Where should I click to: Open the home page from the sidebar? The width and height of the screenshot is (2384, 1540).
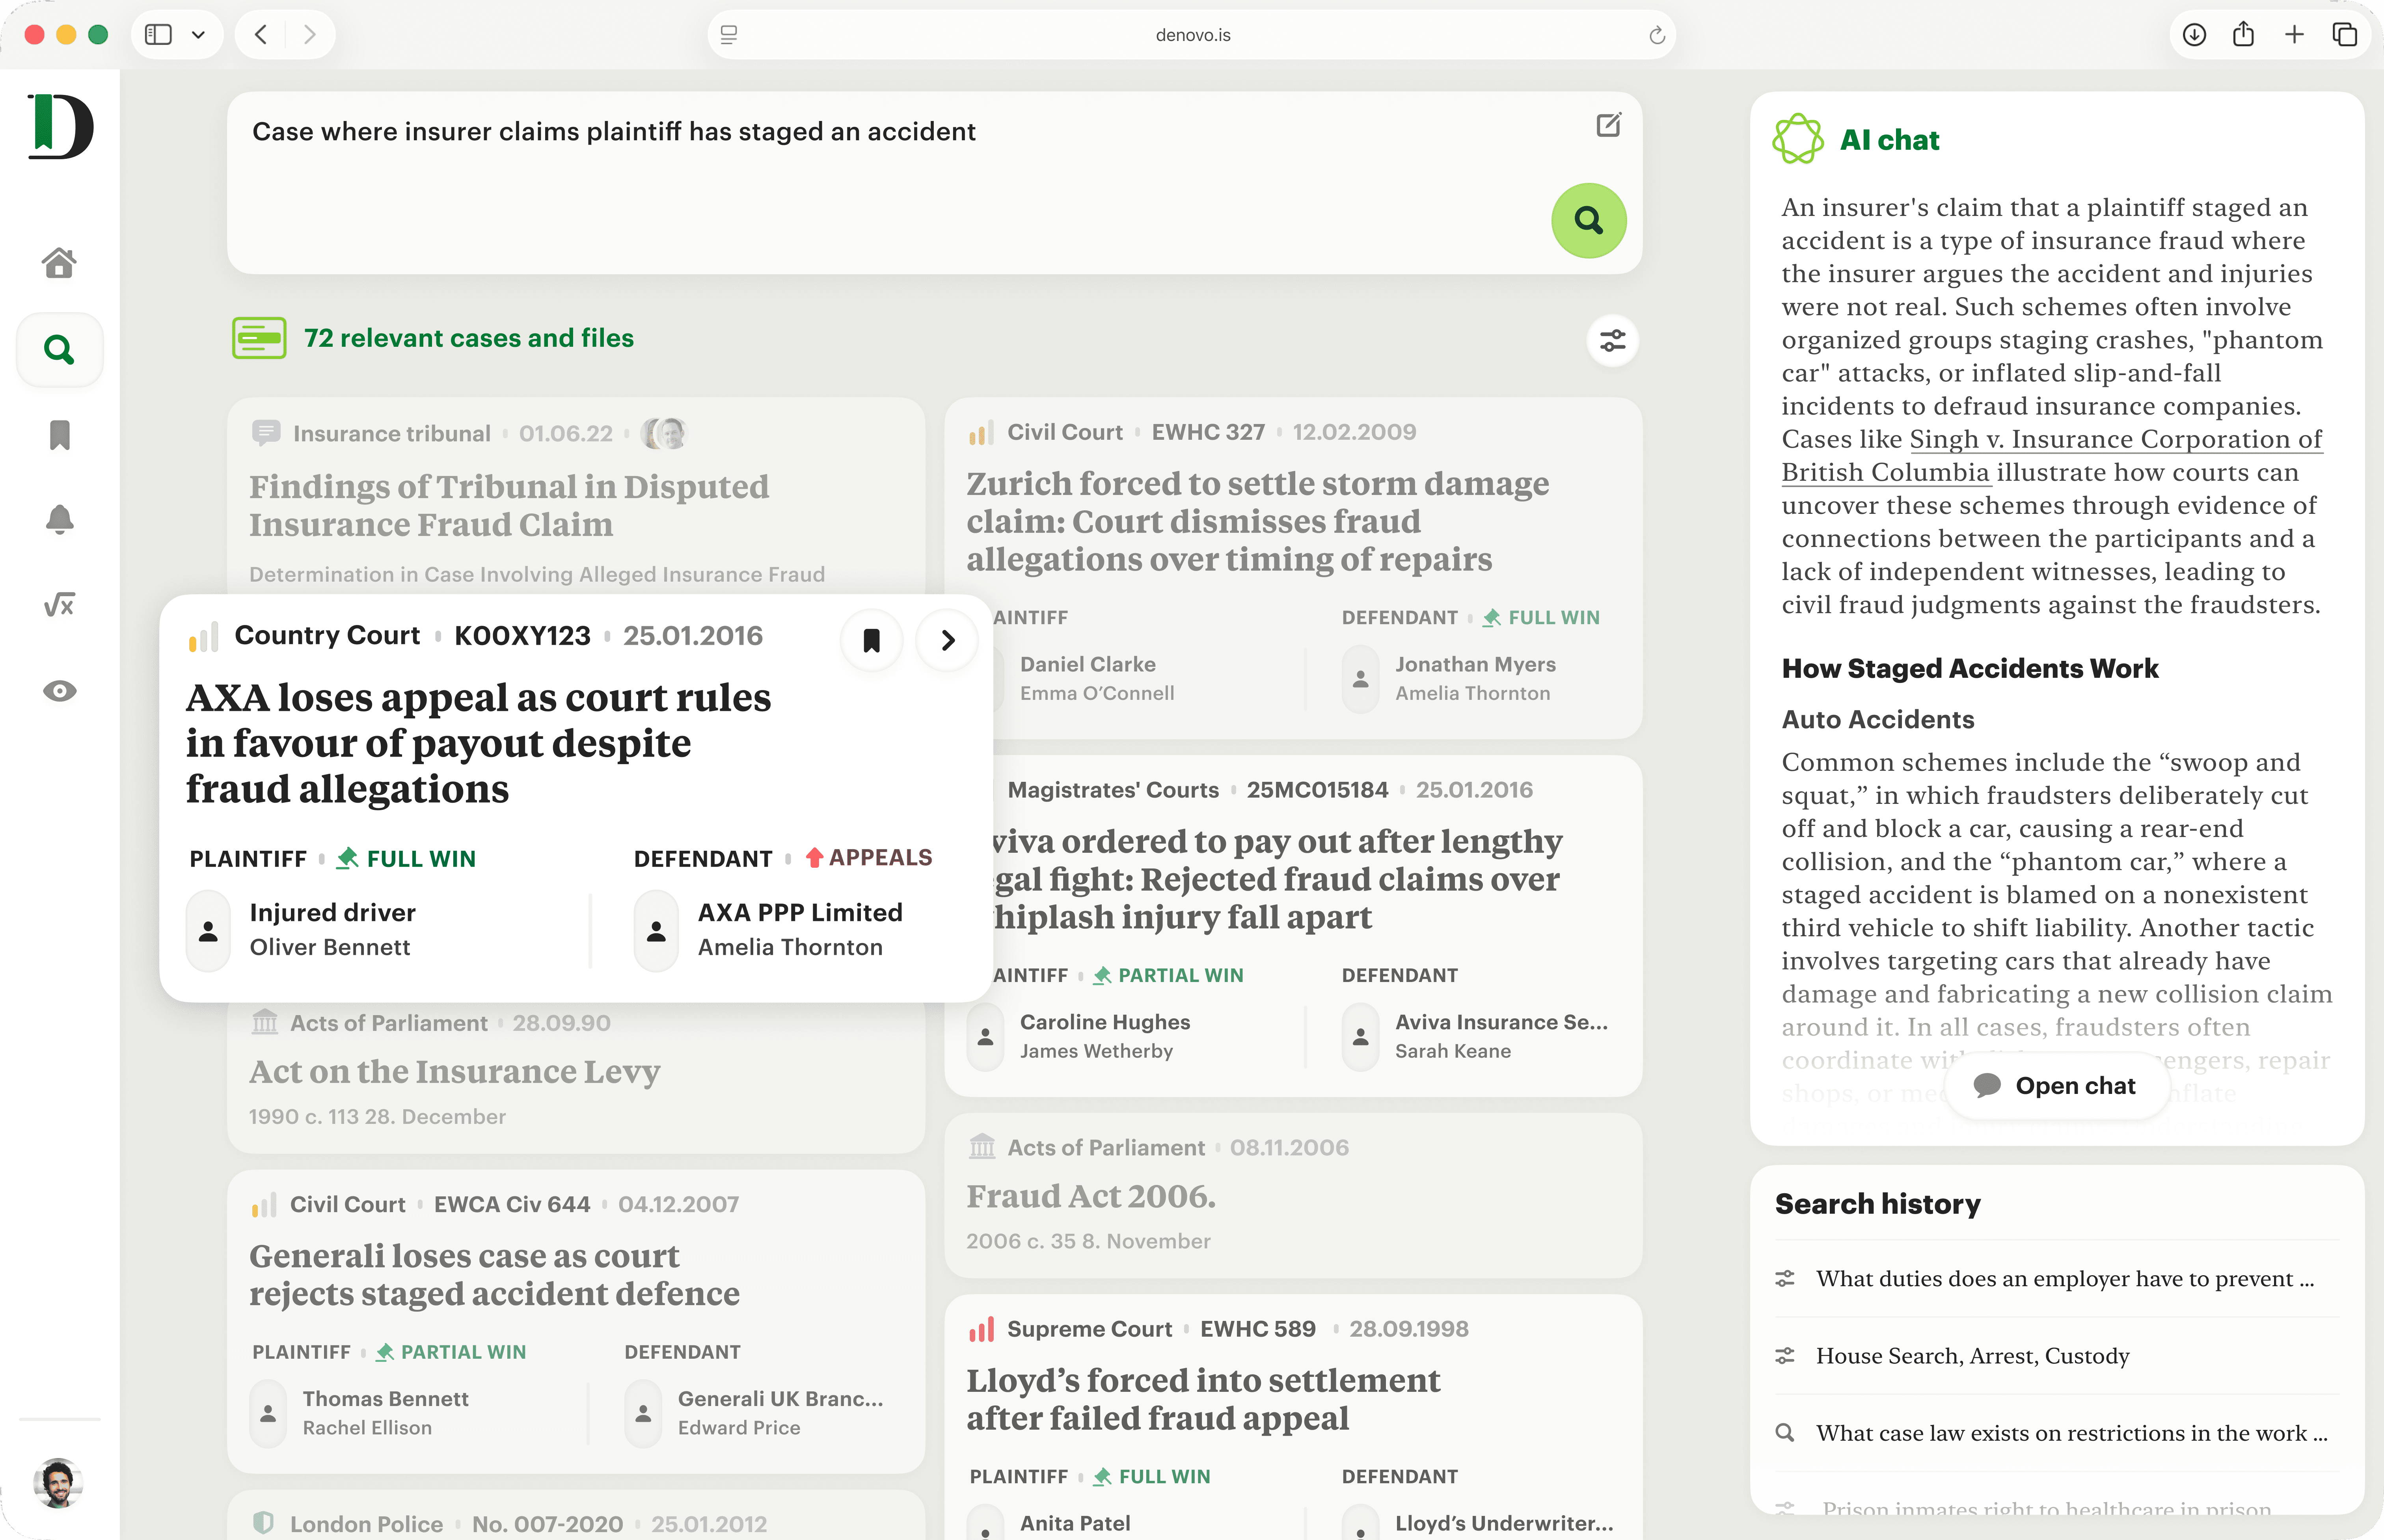tap(59, 263)
